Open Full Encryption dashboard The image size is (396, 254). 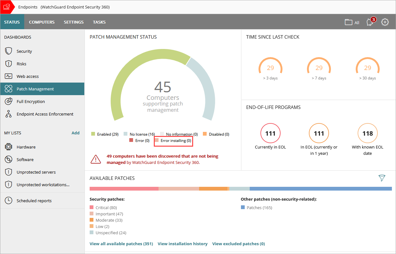click(x=42, y=101)
